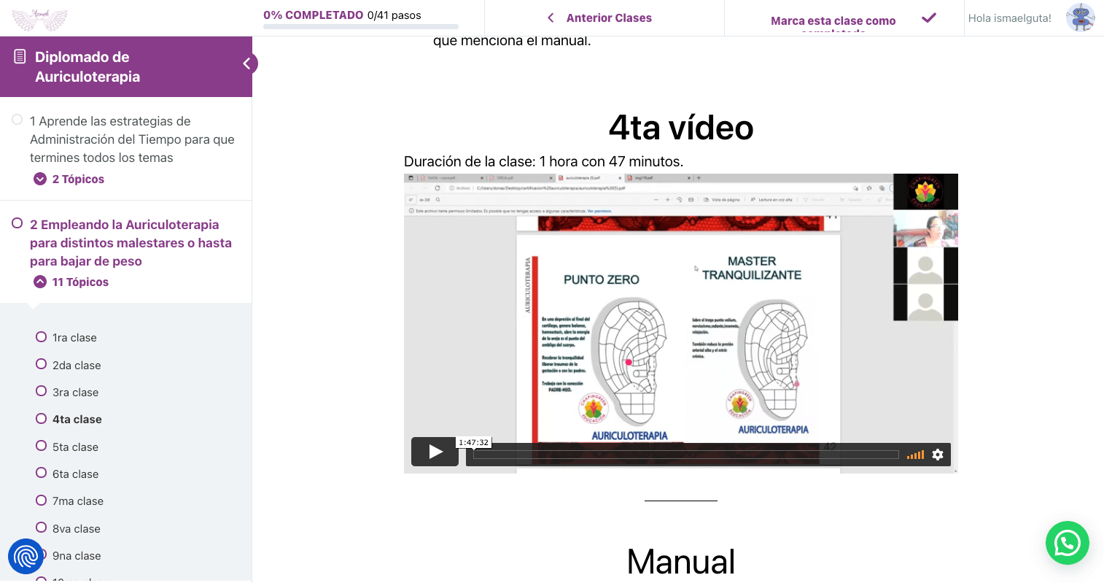
Task: Seek on the video progress bar
Action: [685, 455]
